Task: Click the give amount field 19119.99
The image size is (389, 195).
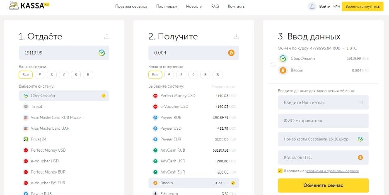Action: pos(64,53)
